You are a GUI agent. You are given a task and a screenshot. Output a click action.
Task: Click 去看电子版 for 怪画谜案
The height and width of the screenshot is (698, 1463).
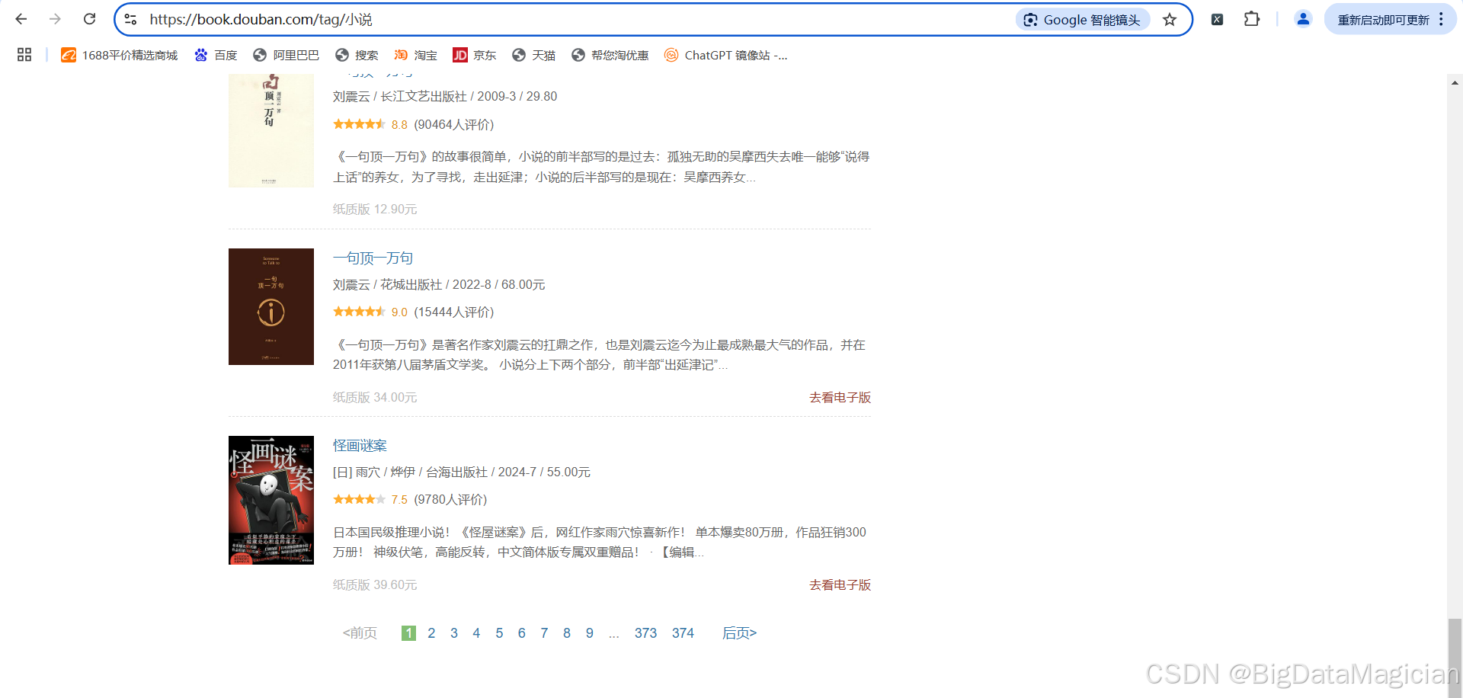840,584
